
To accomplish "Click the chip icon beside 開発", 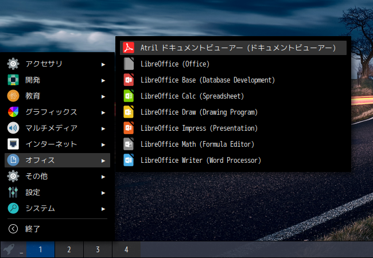I will point(13,80).
